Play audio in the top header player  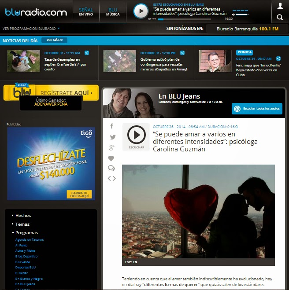(141, 11)
